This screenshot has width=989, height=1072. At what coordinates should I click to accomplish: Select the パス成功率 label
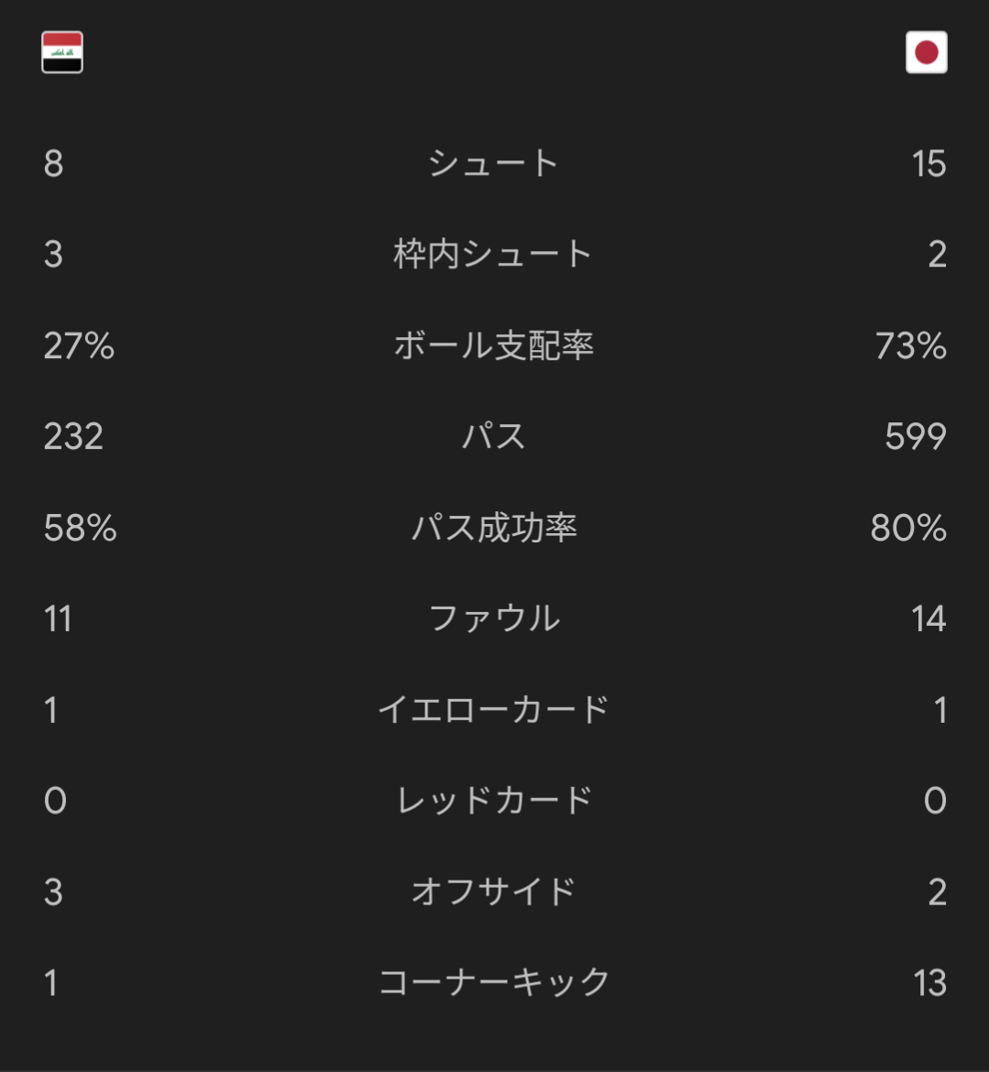point(493,528)
